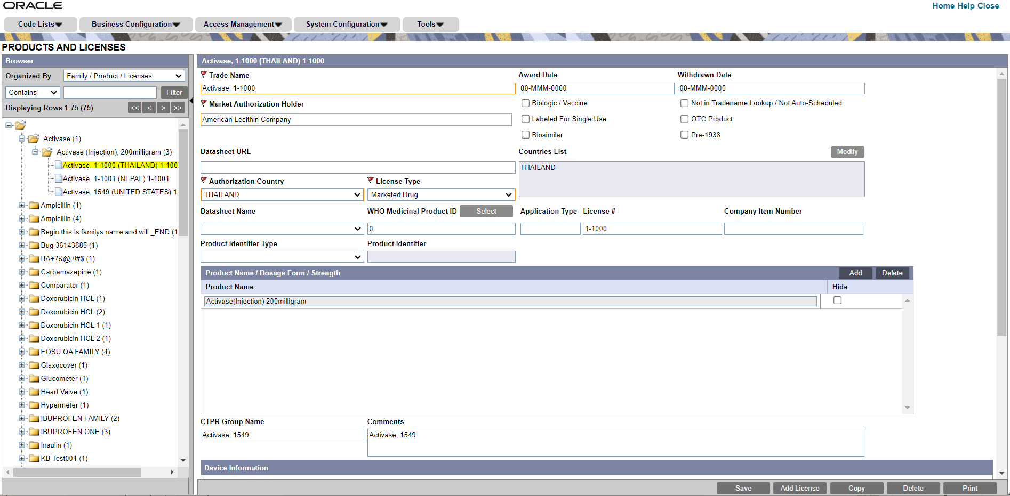Open the Access Management menu
The width and height of the screenshot is (1010, 496).
point(243,24)
